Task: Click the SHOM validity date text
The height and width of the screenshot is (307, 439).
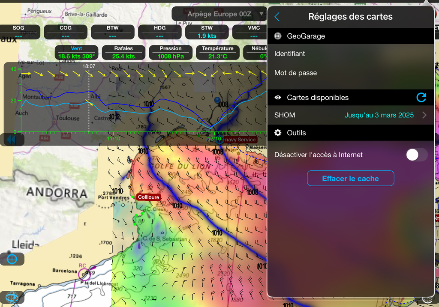Action: [379, 115]
